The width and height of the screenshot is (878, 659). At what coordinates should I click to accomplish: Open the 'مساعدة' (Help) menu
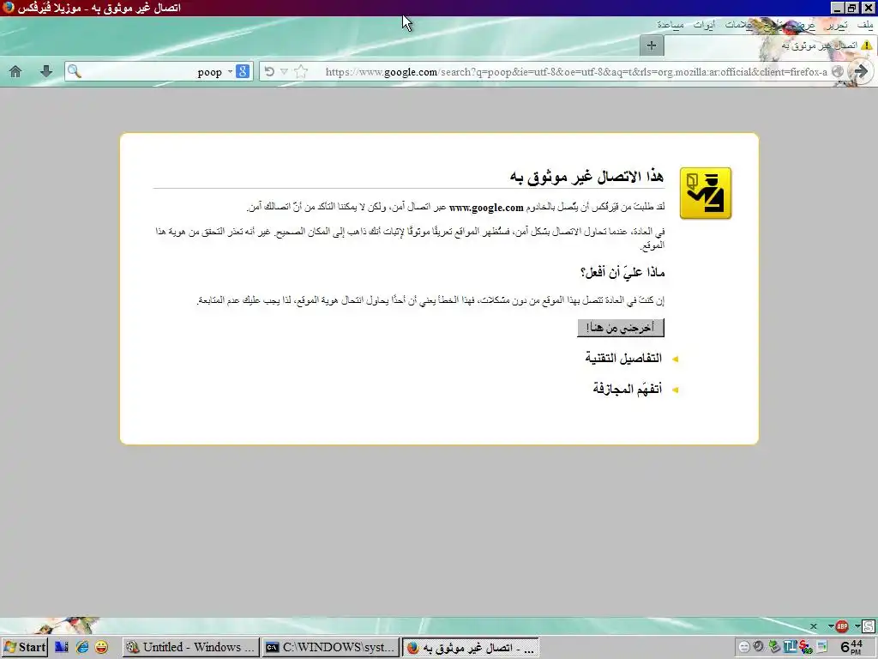[x=671, y=25]
